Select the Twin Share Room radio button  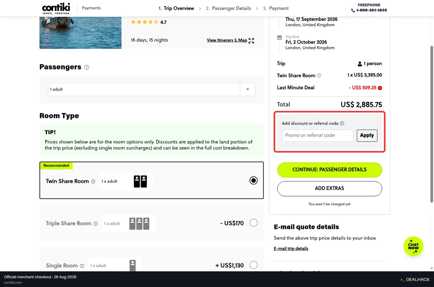[253, 181]
